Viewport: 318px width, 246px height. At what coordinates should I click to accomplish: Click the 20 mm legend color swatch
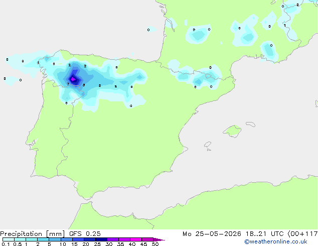tap(89, 239)
